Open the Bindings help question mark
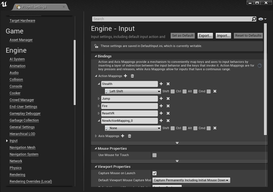 (260, 66)
